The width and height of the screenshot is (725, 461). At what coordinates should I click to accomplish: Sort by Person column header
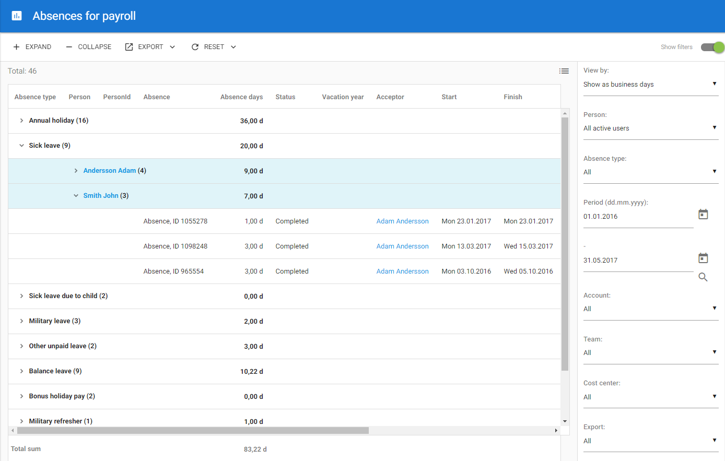point(79,97)
